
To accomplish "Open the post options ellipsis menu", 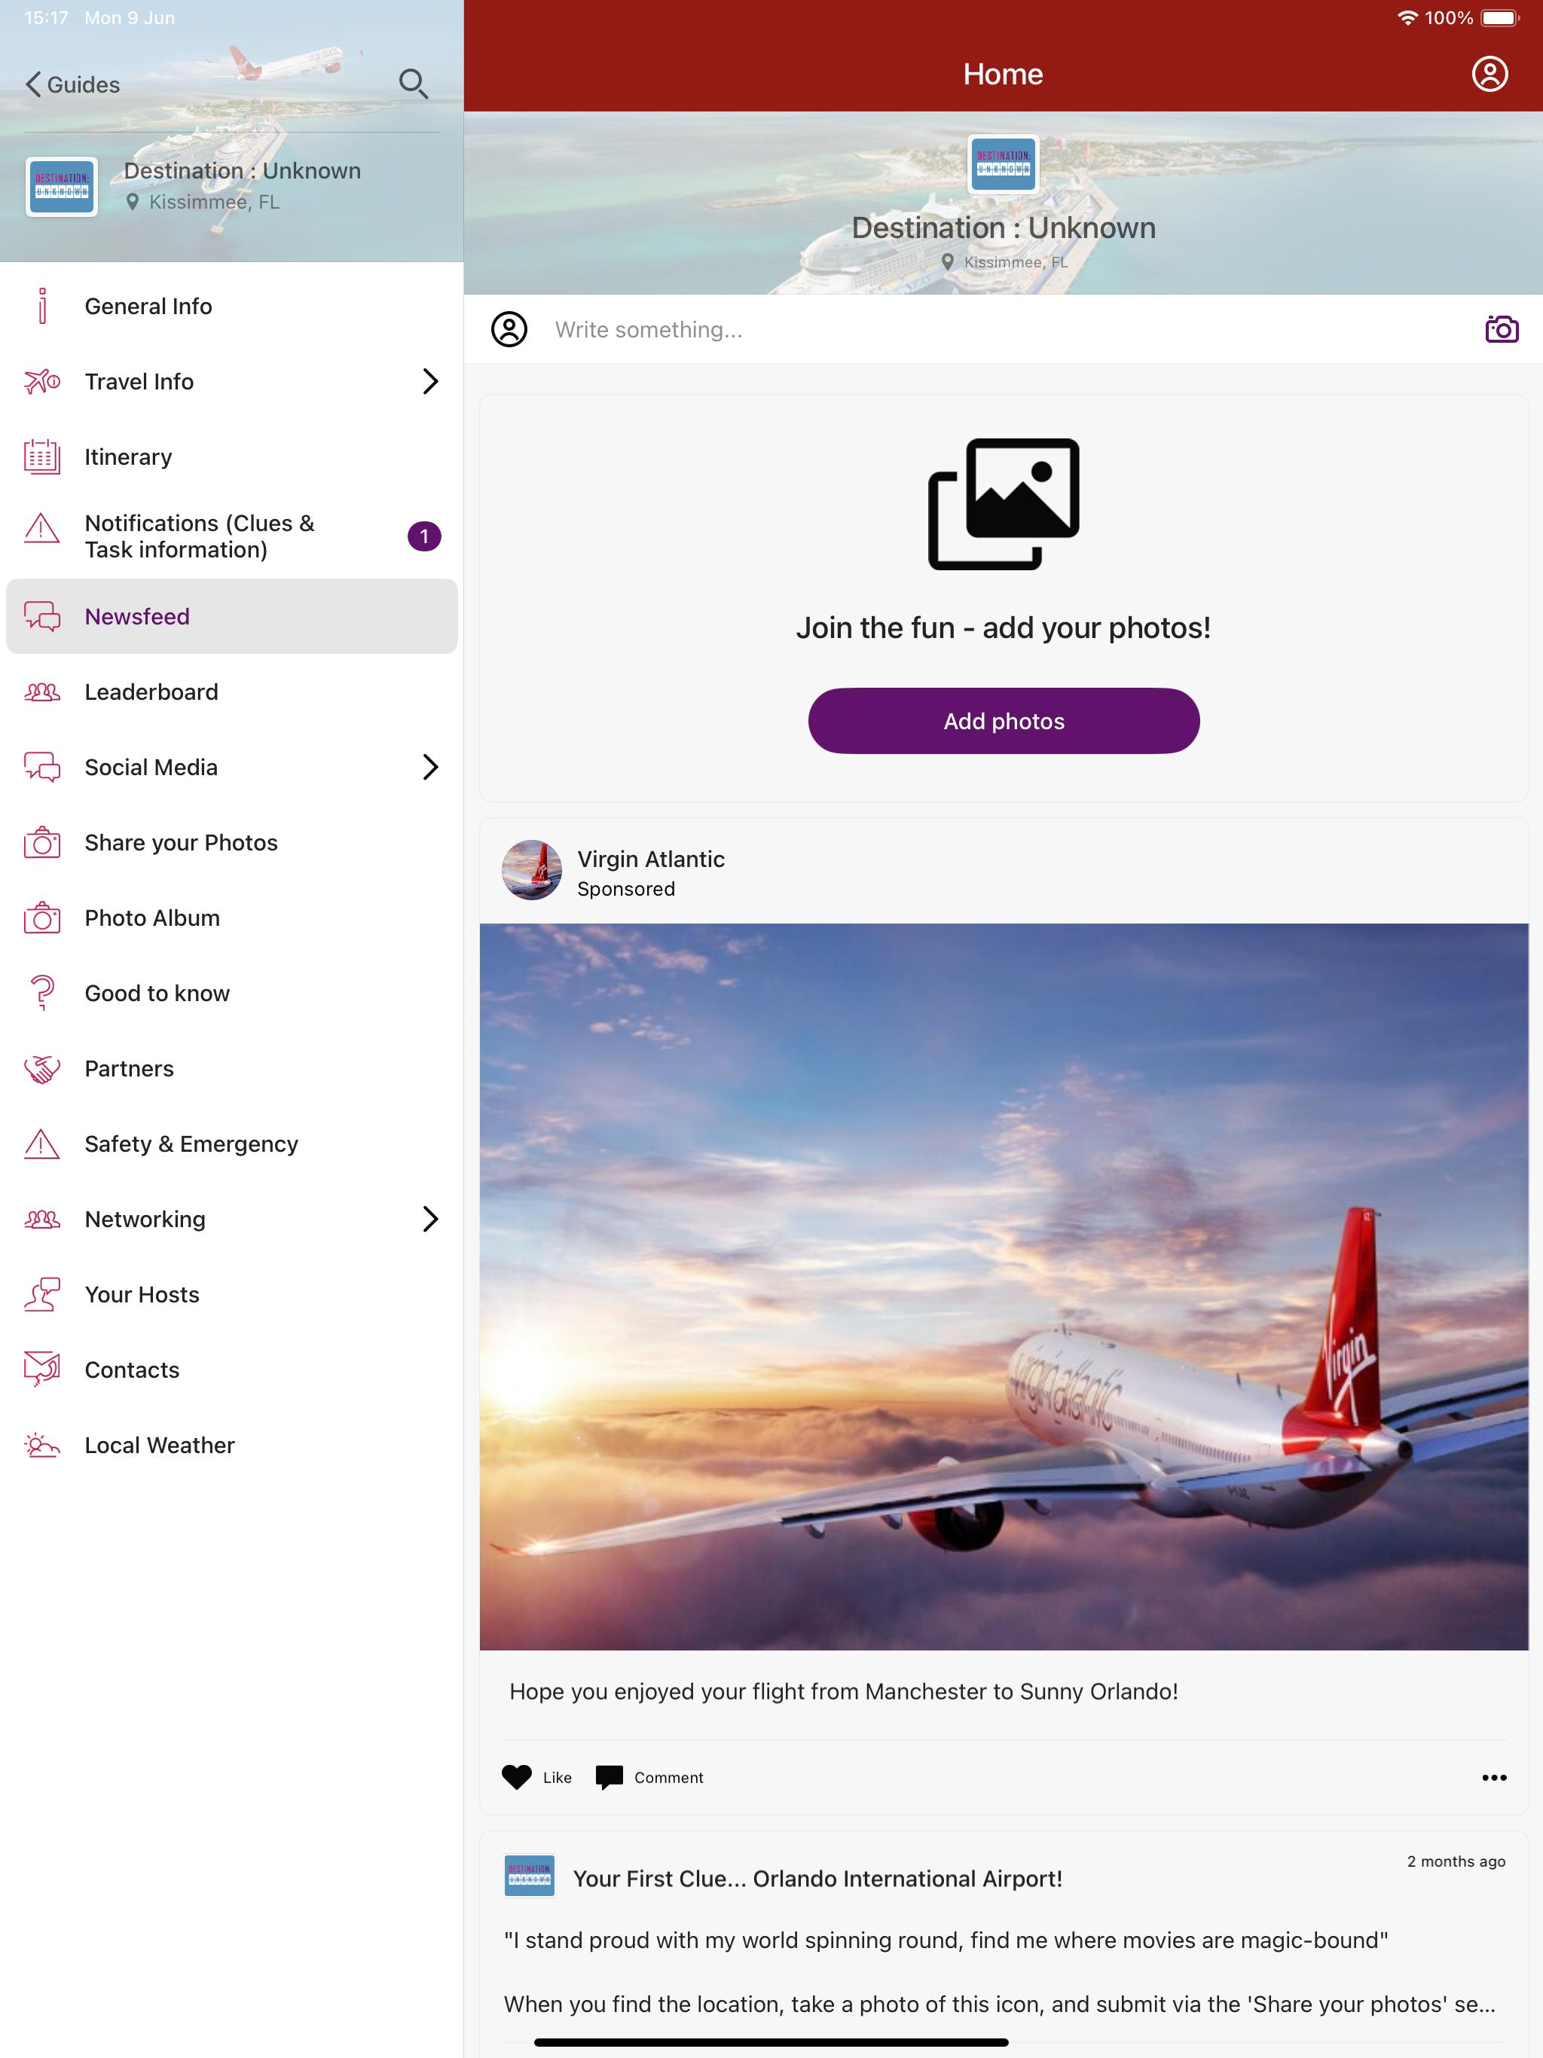I will 1494,1777.
